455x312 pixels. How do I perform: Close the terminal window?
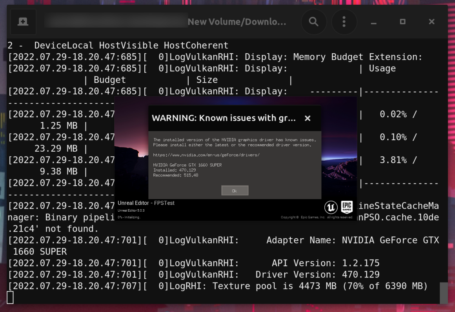(431, 22)
